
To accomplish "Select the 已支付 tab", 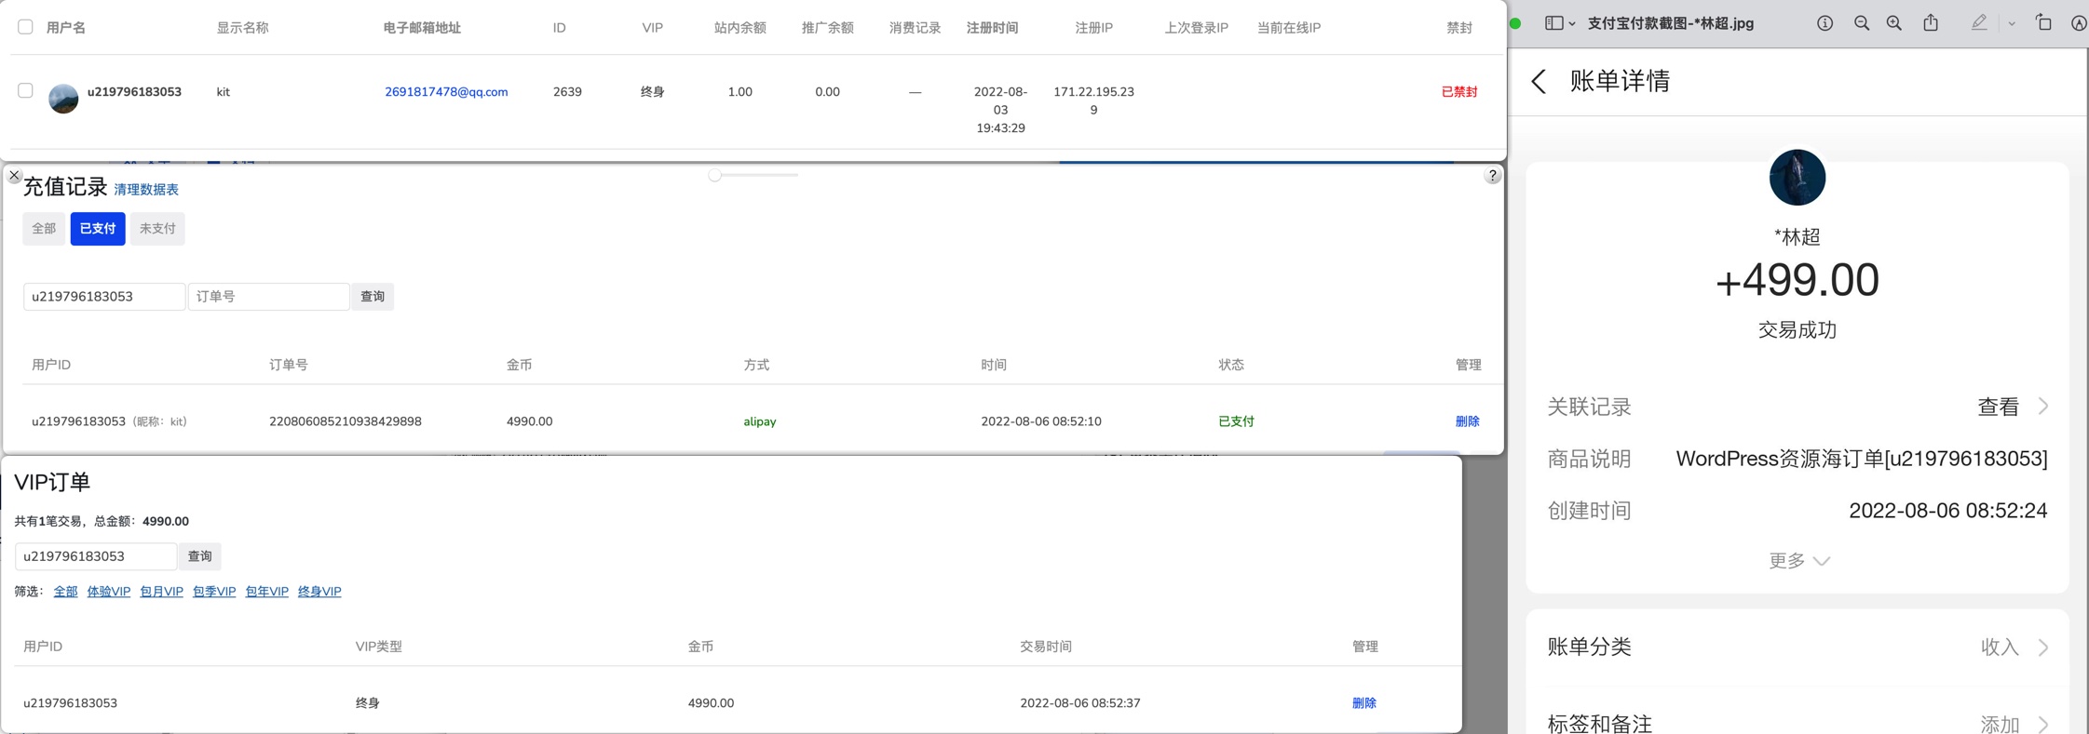I will (x=98, y=229).
